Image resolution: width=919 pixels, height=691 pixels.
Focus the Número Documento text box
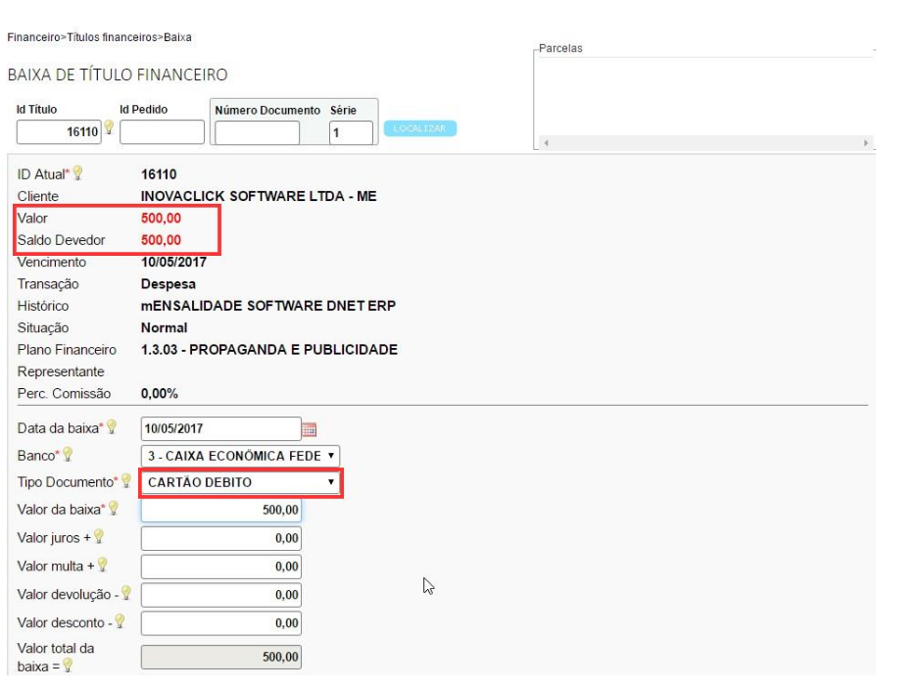257,132
